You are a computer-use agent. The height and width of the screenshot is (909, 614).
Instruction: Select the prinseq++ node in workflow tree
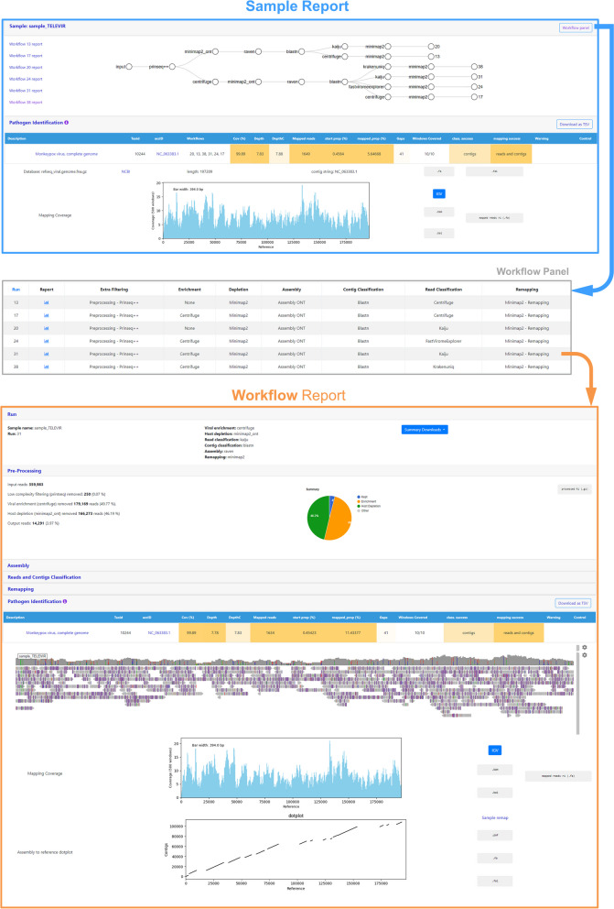[172, 67]
